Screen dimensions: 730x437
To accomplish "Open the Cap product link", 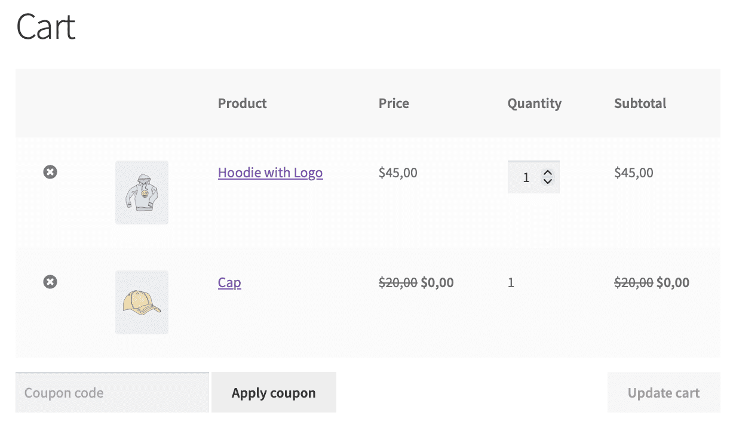I will (229, 282).
